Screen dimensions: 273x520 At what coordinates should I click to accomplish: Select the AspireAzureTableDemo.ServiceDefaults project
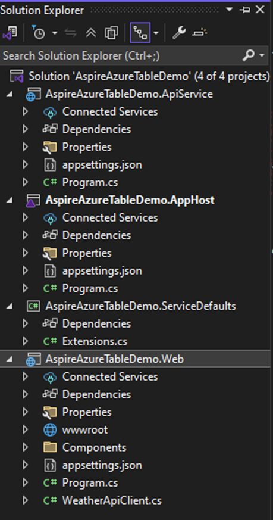[x=141, y=306]
